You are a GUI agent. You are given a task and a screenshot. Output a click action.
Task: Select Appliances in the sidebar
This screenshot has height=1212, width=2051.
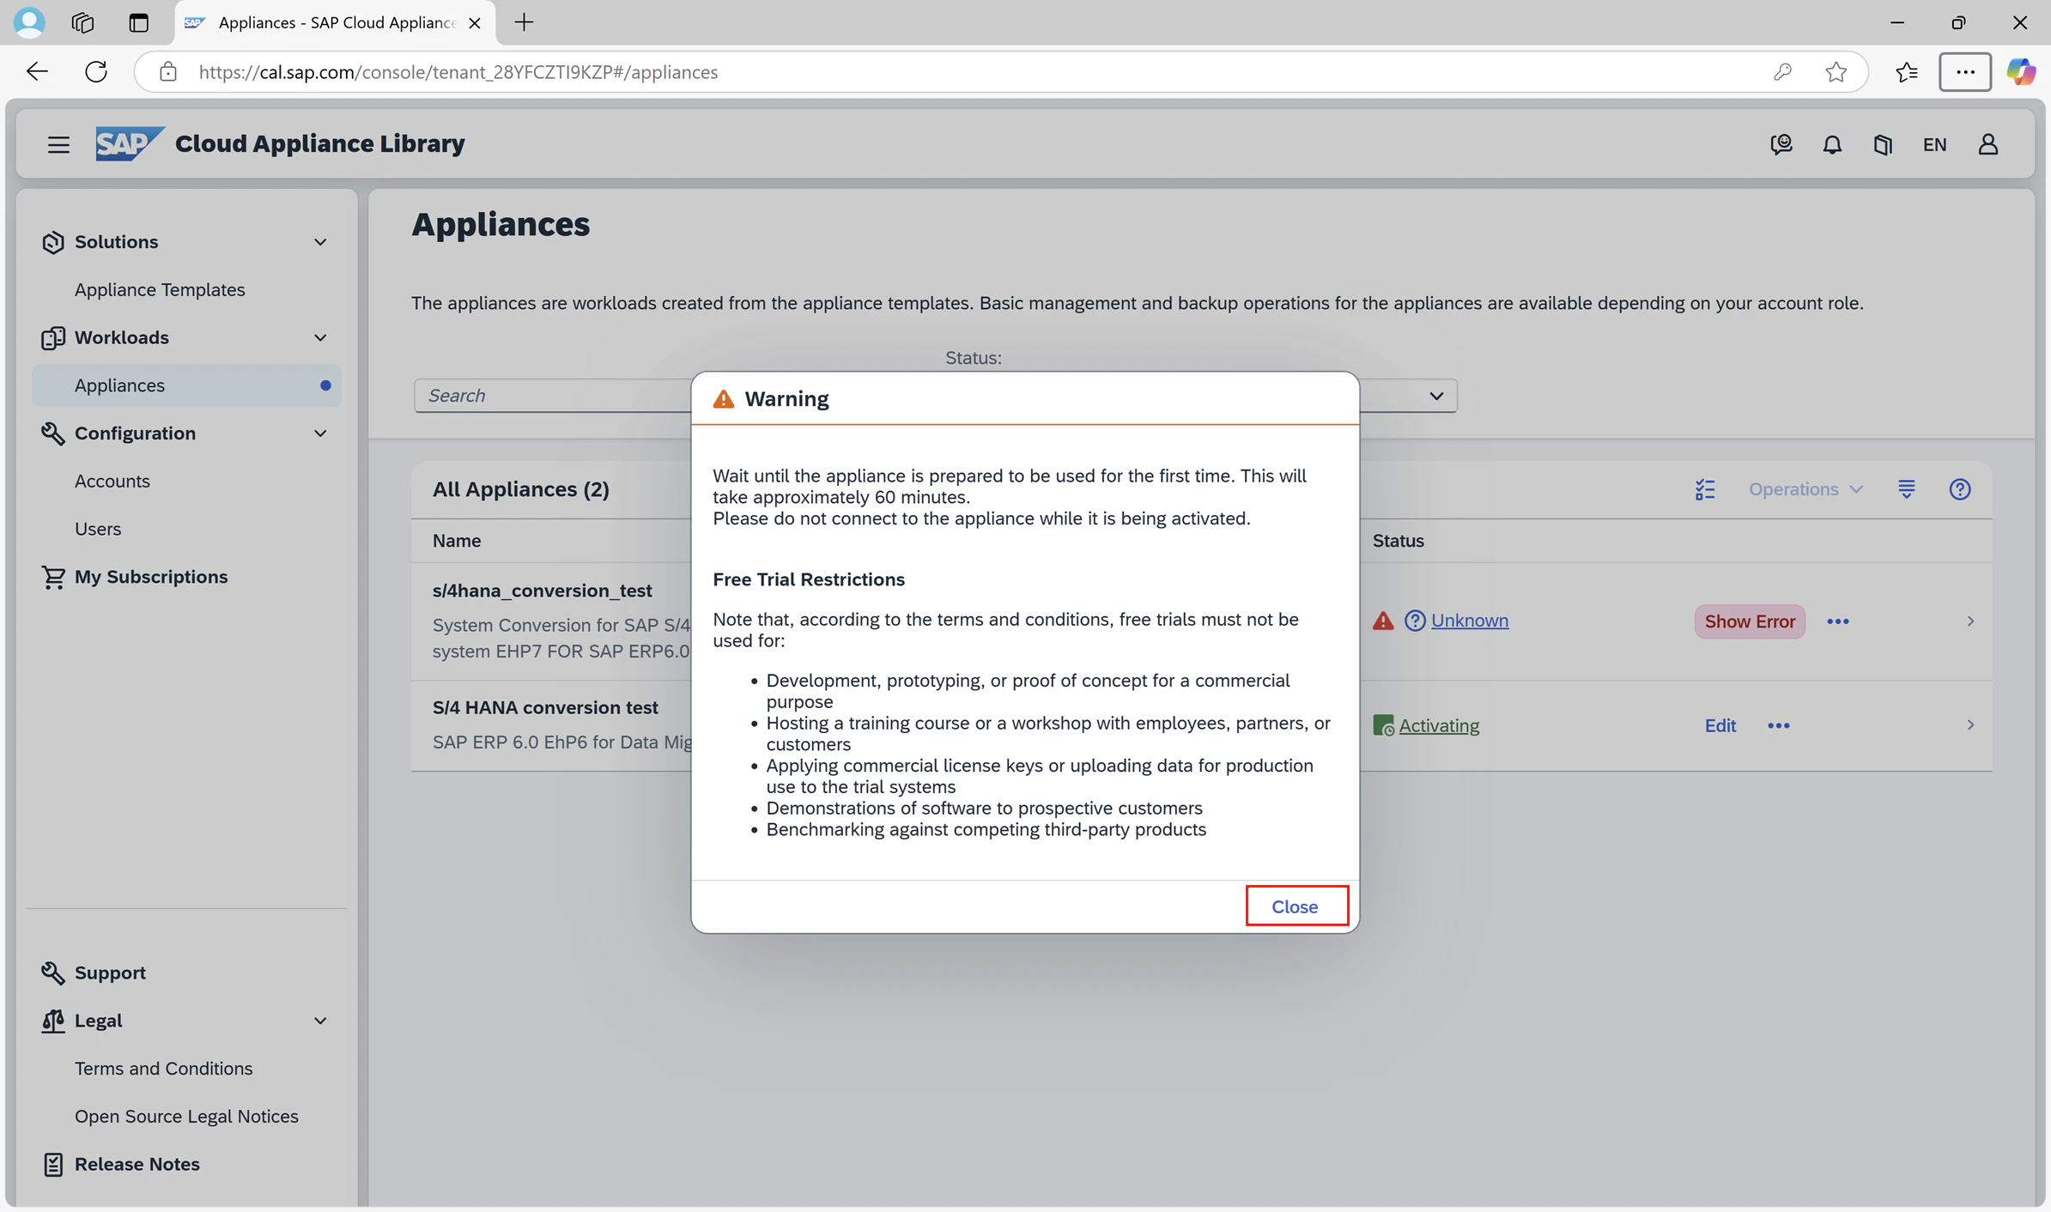(186, 385)
